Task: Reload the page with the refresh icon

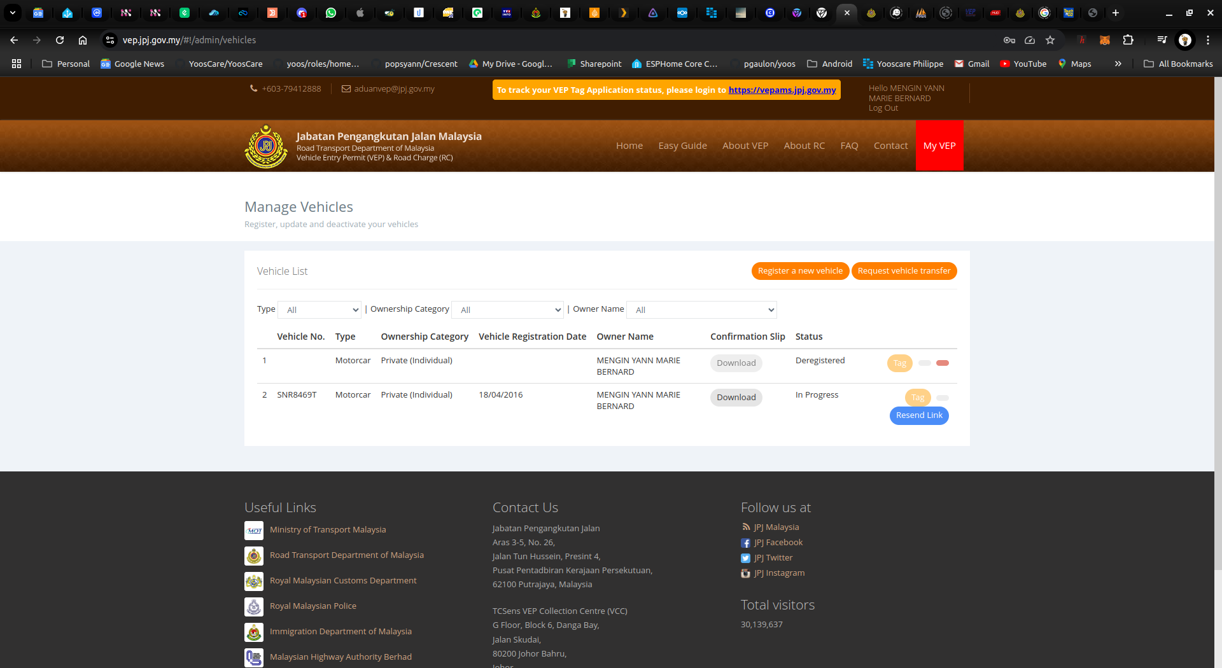Action: click(60, 40)
